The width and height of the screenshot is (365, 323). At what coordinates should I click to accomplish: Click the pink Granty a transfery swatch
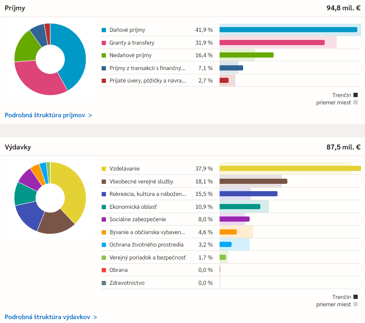pyautogui.click(x=104, y=43)
